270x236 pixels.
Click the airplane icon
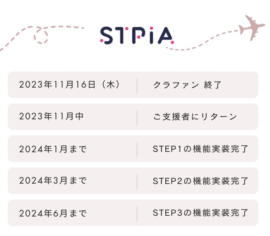(252, 27)
